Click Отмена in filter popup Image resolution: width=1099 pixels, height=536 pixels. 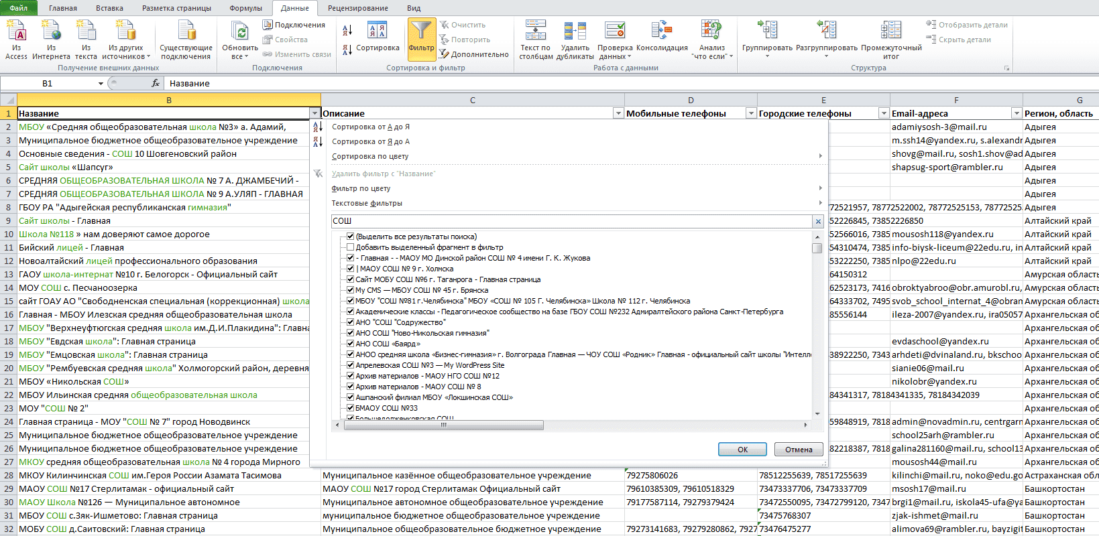tap(799, 450)
